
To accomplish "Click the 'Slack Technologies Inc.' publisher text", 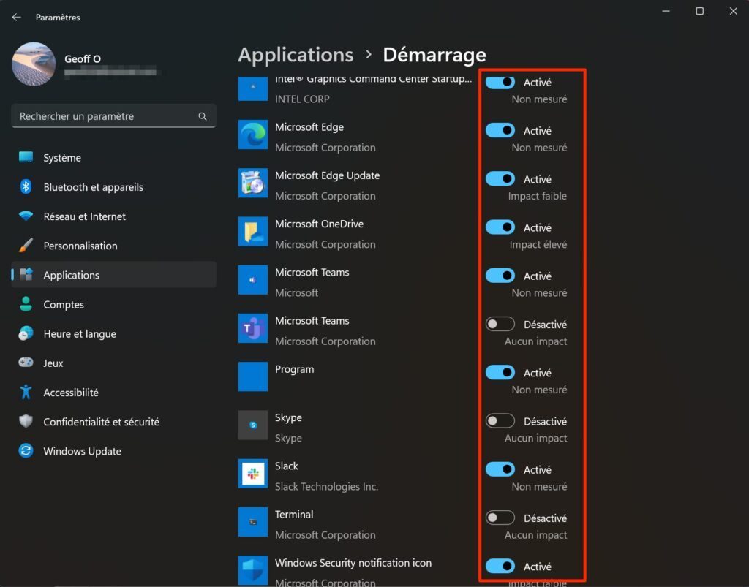I will (x=326, y=486).
